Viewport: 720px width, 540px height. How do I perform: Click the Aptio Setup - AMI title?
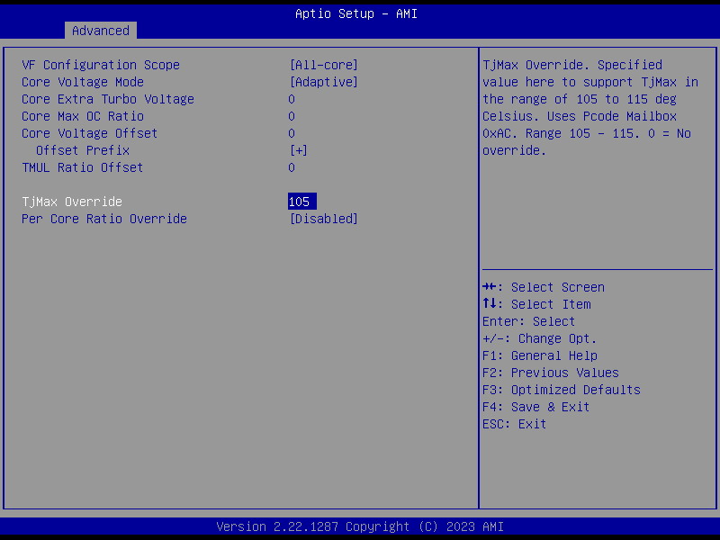tap(356, 13)
